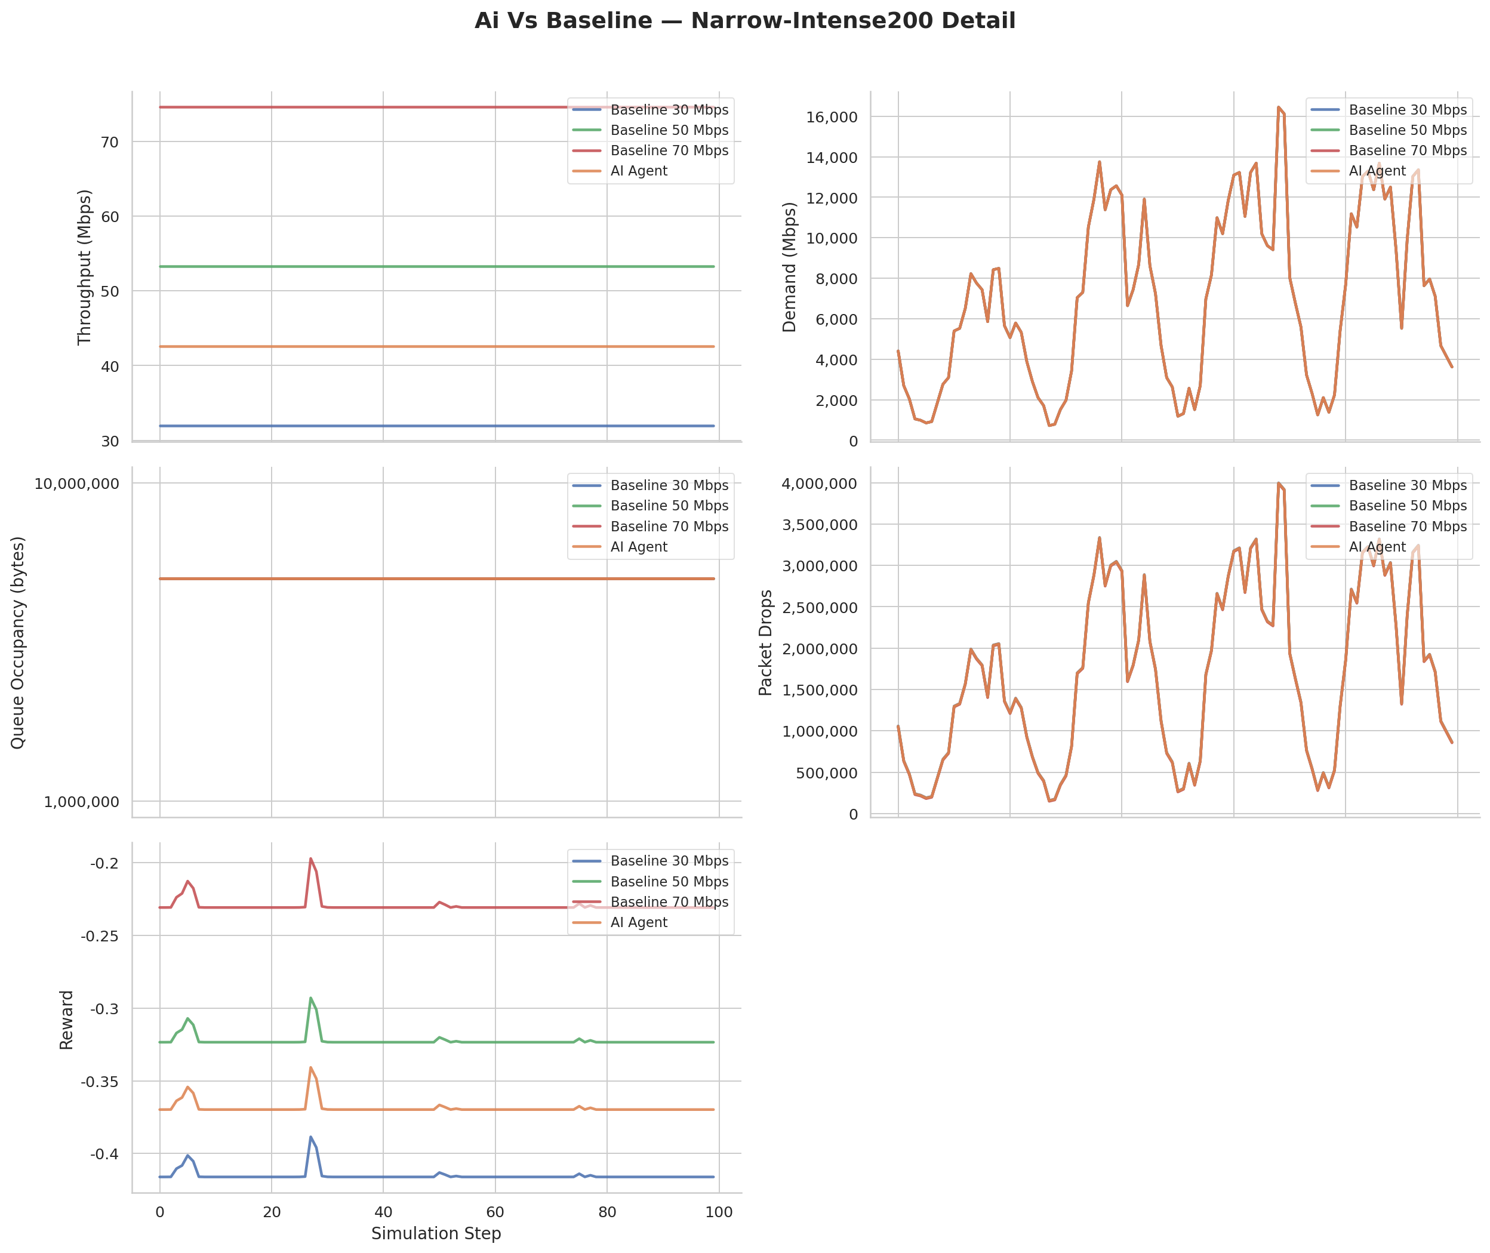Click the 'Reward' y-axis label
The height and width of the screenshot is (1253, 1490).
pos(66,1020)
